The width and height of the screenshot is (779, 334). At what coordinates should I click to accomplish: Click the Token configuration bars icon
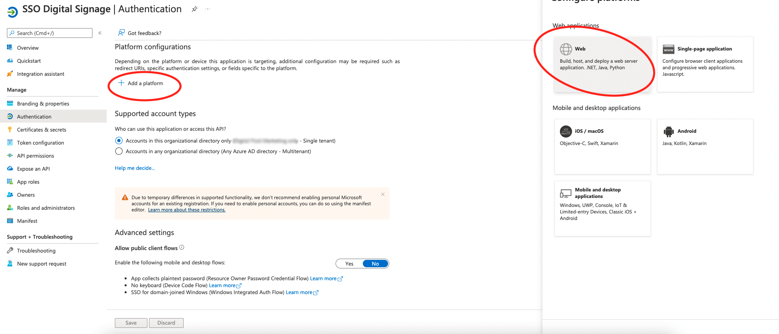click(x=10, y=143)
